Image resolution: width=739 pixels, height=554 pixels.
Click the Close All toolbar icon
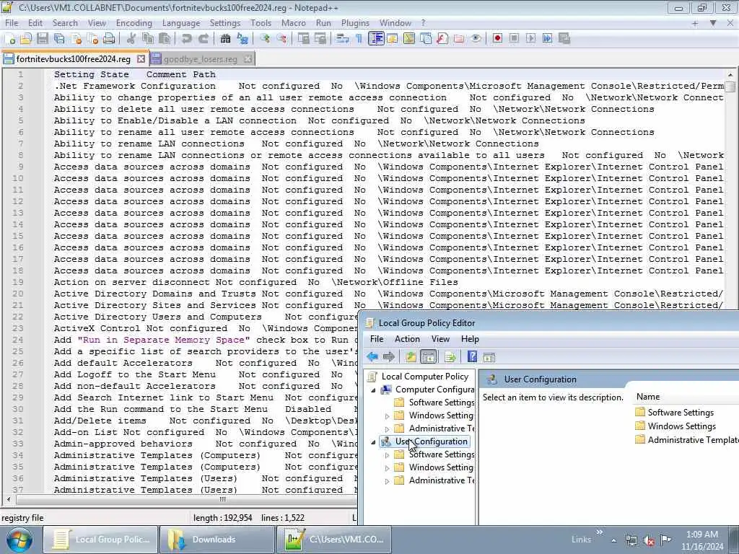tap(93, 39)
